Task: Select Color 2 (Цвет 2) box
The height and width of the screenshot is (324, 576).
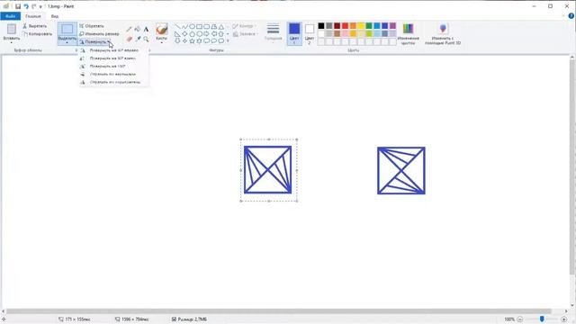Action: [310, 33]
